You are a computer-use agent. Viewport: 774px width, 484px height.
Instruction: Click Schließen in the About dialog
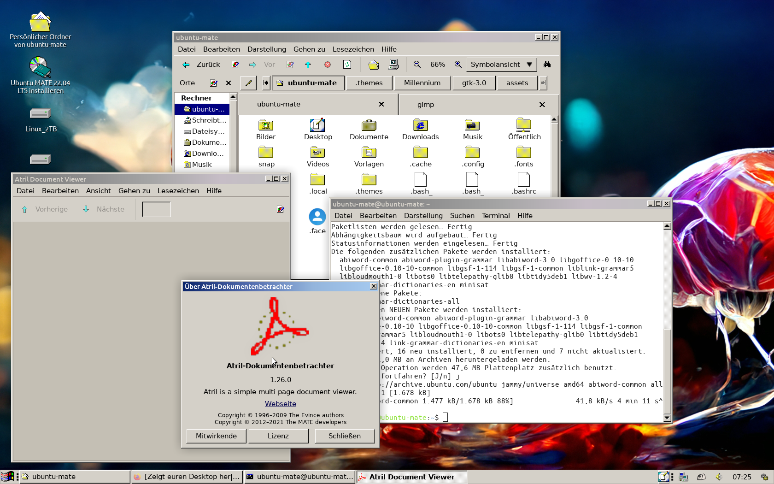(x=345, y=436)
